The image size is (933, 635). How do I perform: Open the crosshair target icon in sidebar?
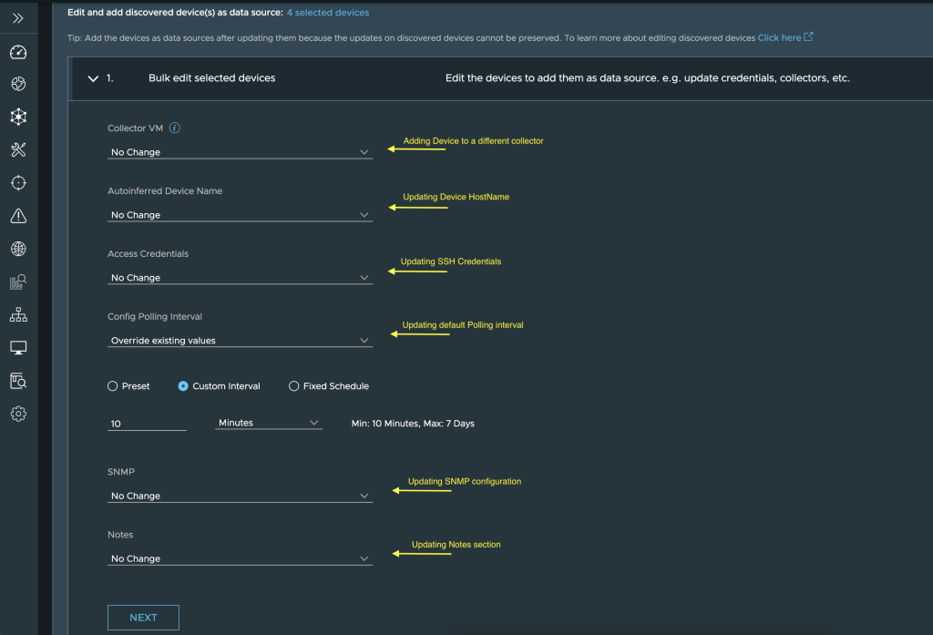pos(18,183)
